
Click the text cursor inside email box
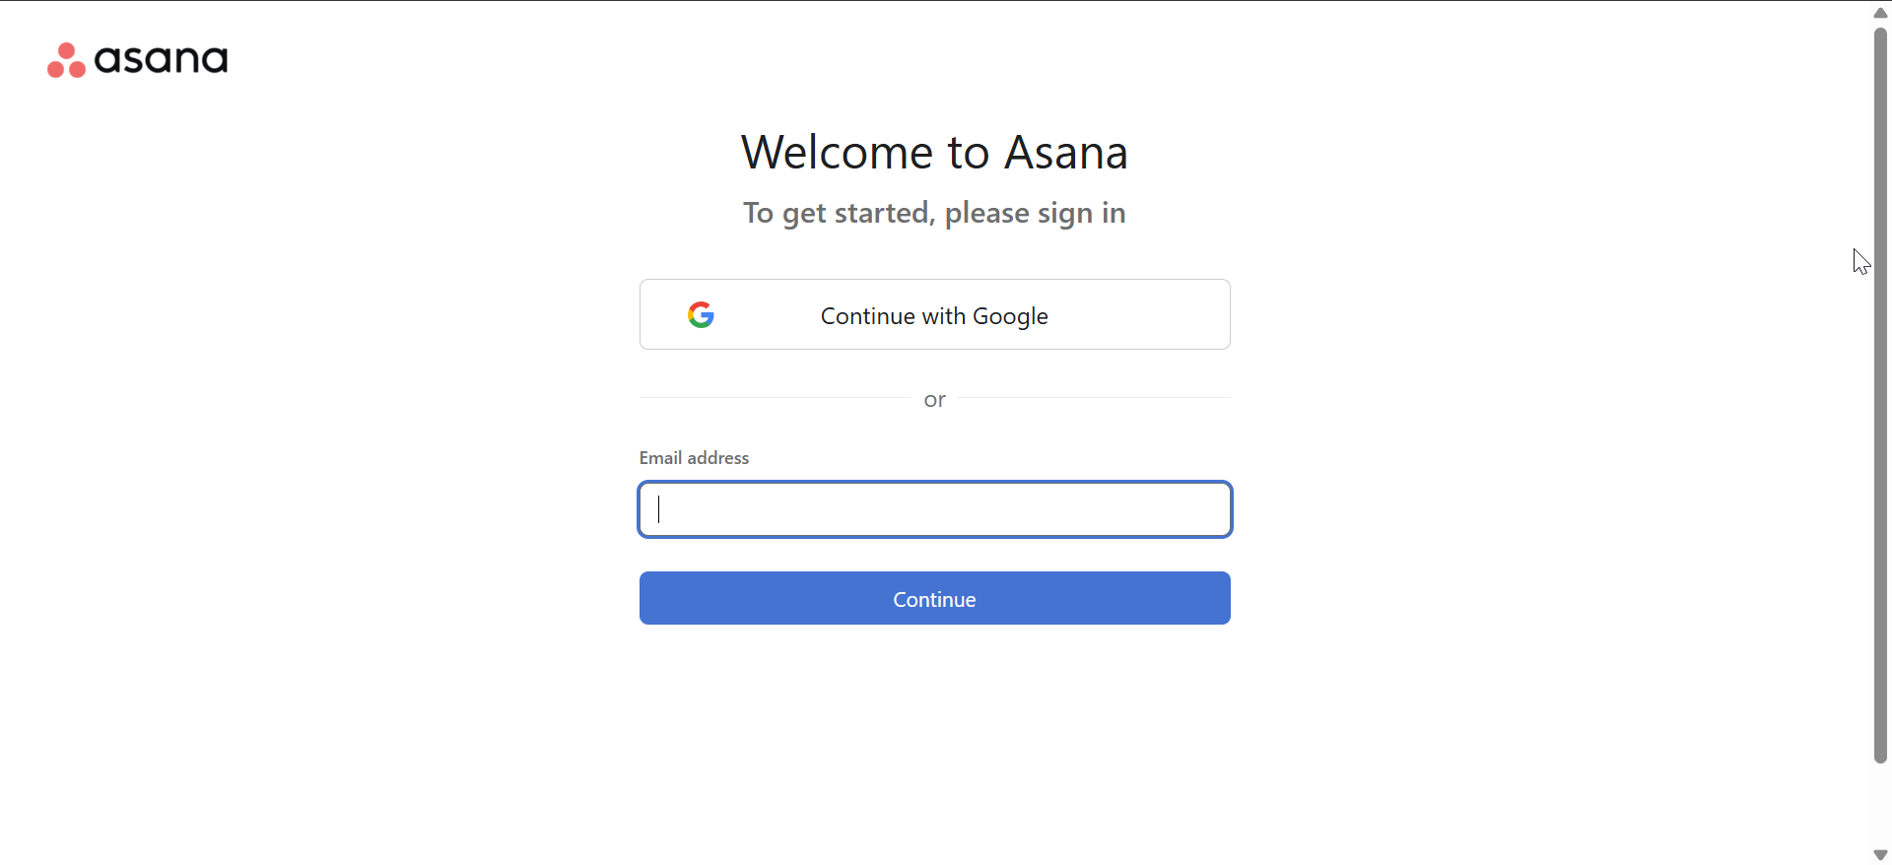(659, 509)
